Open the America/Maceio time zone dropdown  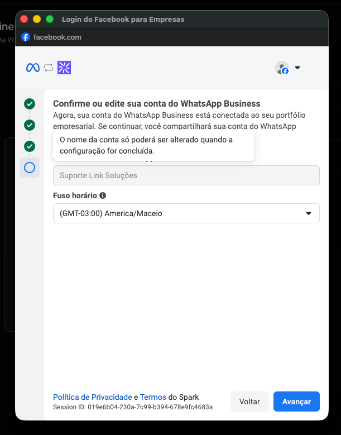(x=186, y=213)
